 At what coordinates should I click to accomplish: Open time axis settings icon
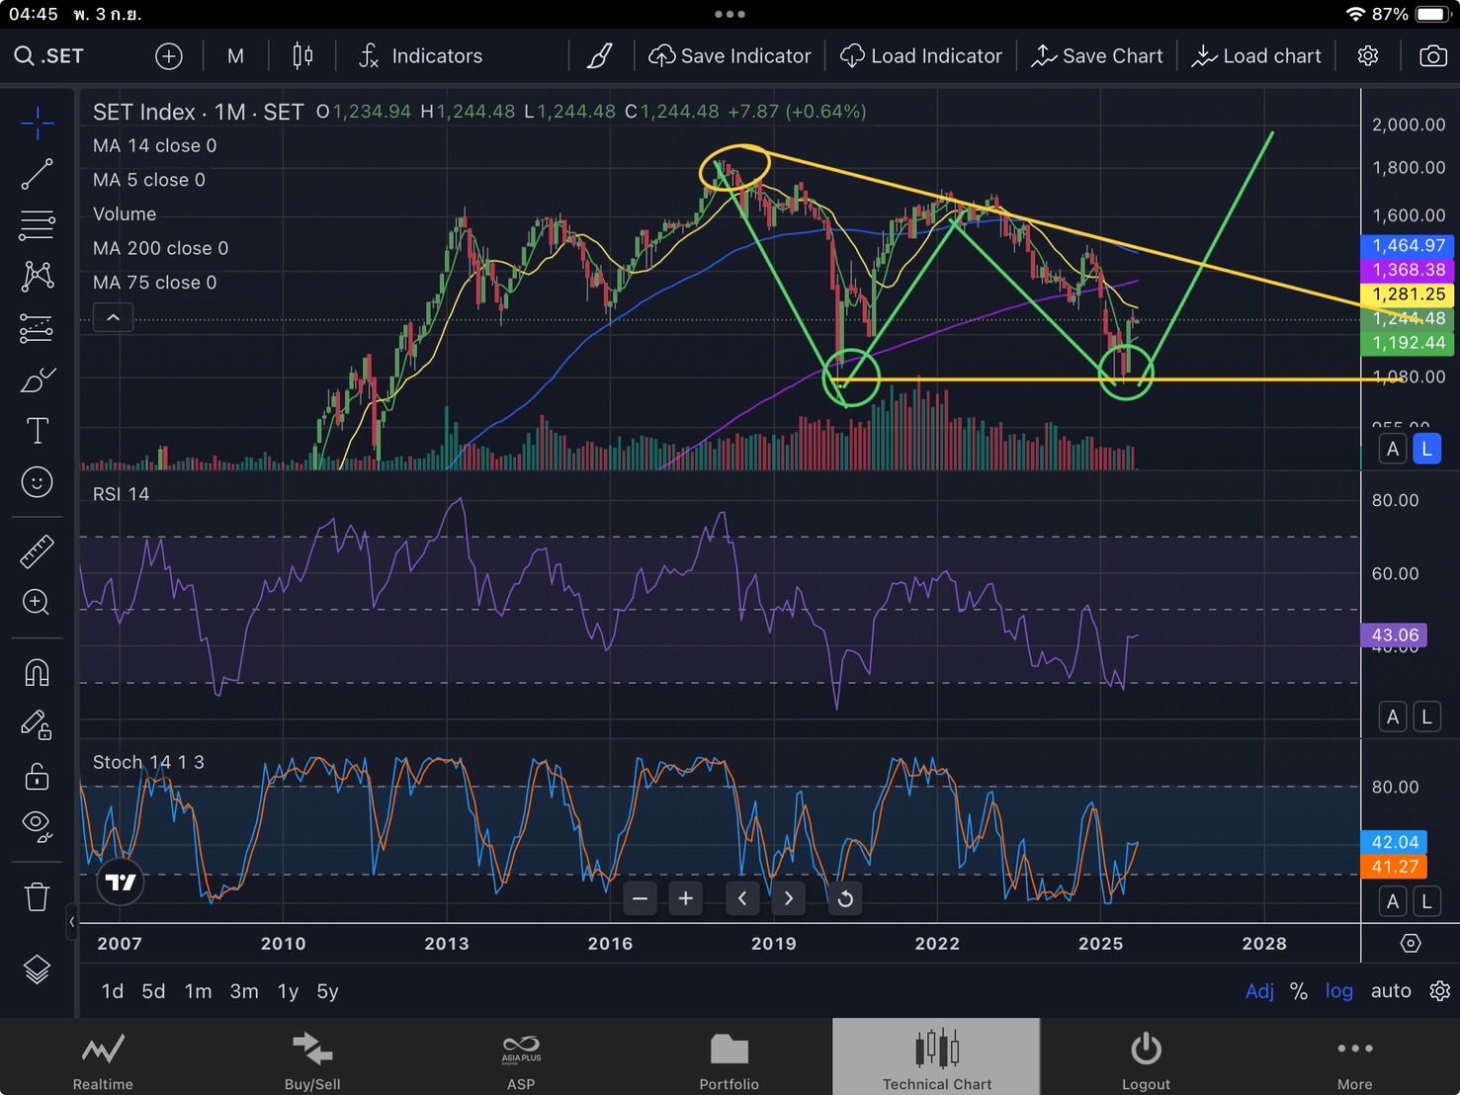pyautogui.click(x=1411, y=943)
